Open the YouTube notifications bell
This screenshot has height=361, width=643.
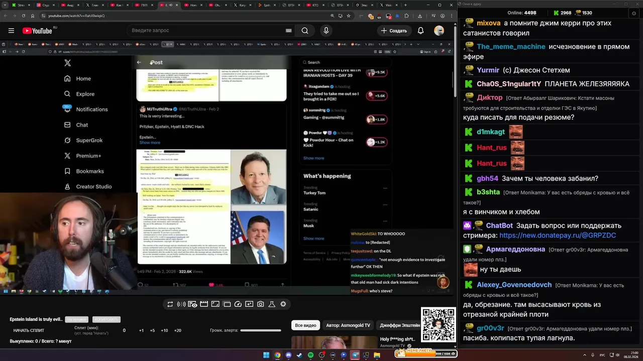pos(420,31)
